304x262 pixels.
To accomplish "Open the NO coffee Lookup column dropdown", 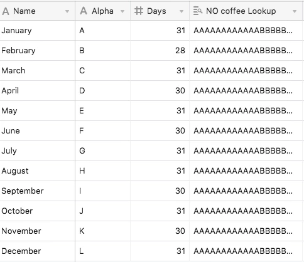I will pyautogui.click(x=295, y=11).
